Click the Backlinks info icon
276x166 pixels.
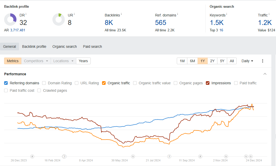point(121,14)
